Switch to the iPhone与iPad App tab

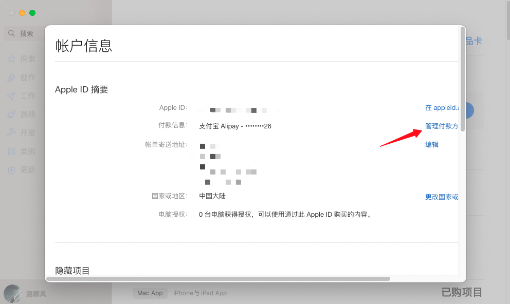(x=200, y=293)
